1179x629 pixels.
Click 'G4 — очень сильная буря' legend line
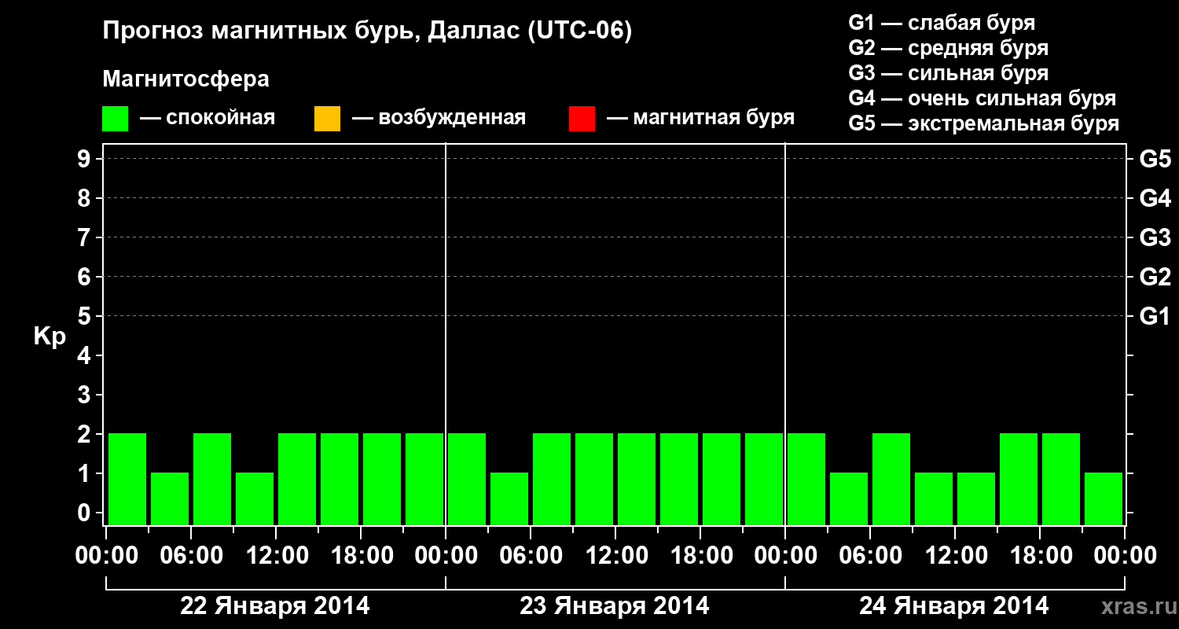tap(982, 98)
